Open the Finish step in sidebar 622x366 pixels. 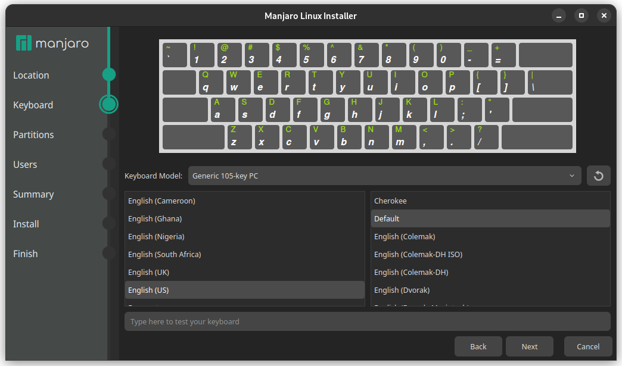26,254
